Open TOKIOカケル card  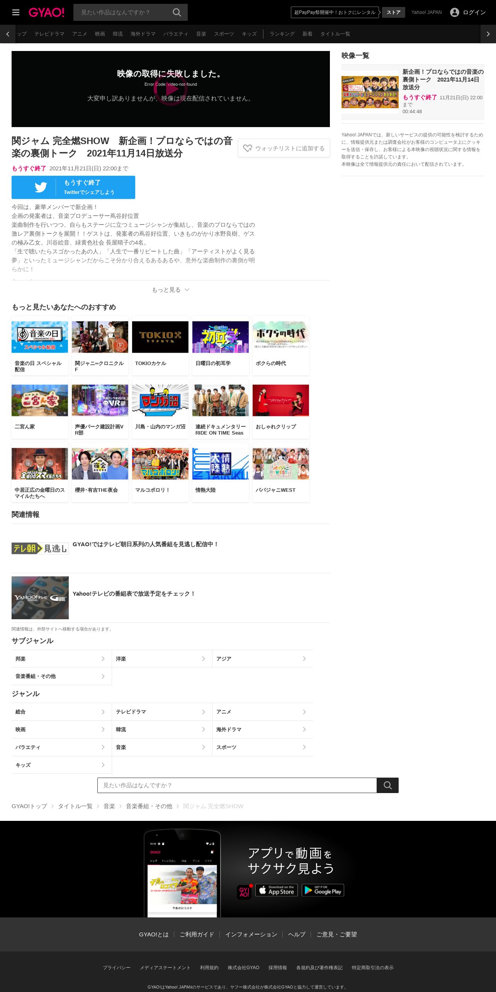[x=160, y=346]
